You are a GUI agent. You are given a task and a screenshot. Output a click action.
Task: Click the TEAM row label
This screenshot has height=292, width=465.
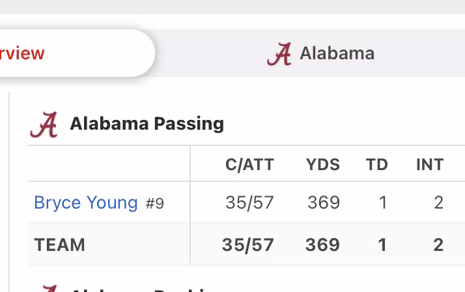[60, 244]
